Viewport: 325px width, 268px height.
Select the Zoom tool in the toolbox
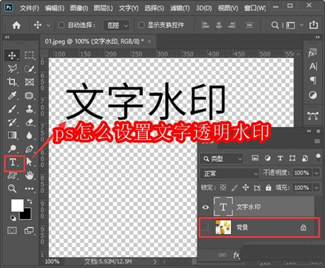pos(12,189)
